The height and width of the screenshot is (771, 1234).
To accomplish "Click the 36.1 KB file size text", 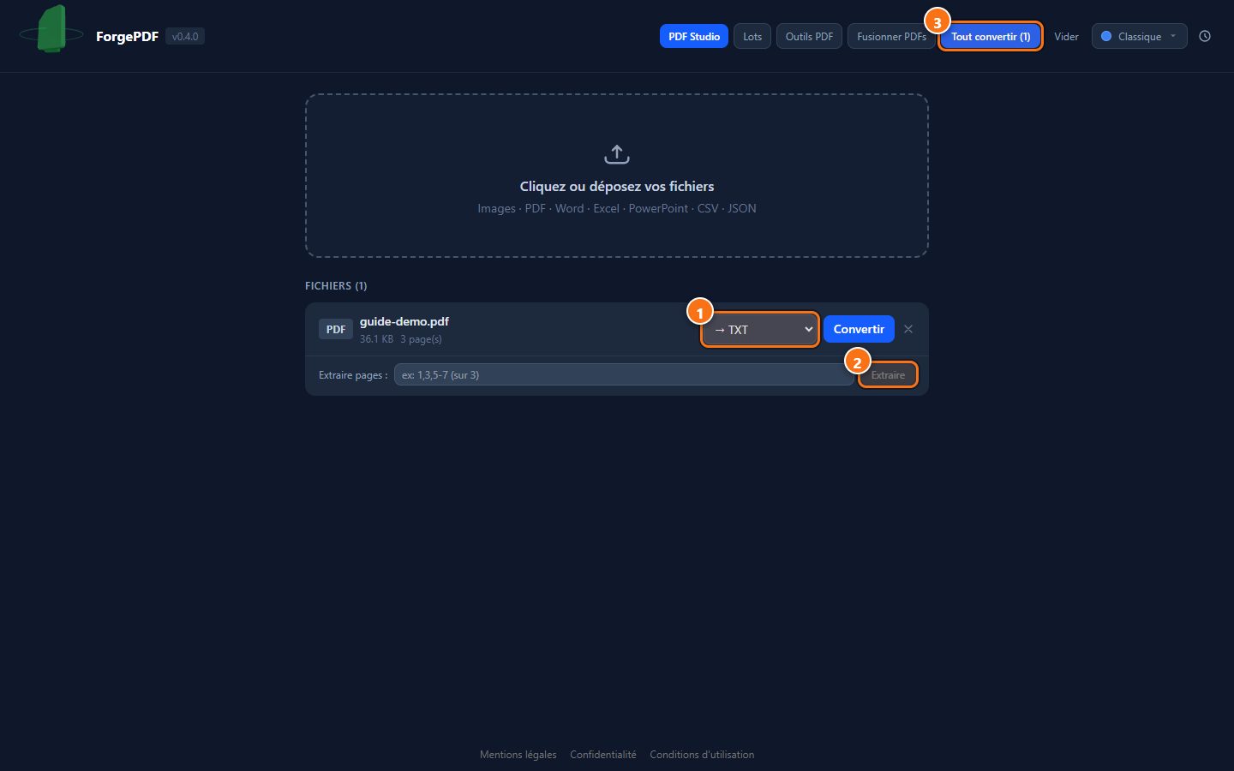I will [x=376, y=339].
